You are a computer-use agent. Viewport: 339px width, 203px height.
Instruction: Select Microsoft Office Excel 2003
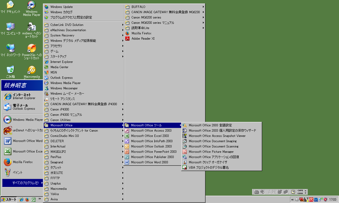click(x=150, y=136)
